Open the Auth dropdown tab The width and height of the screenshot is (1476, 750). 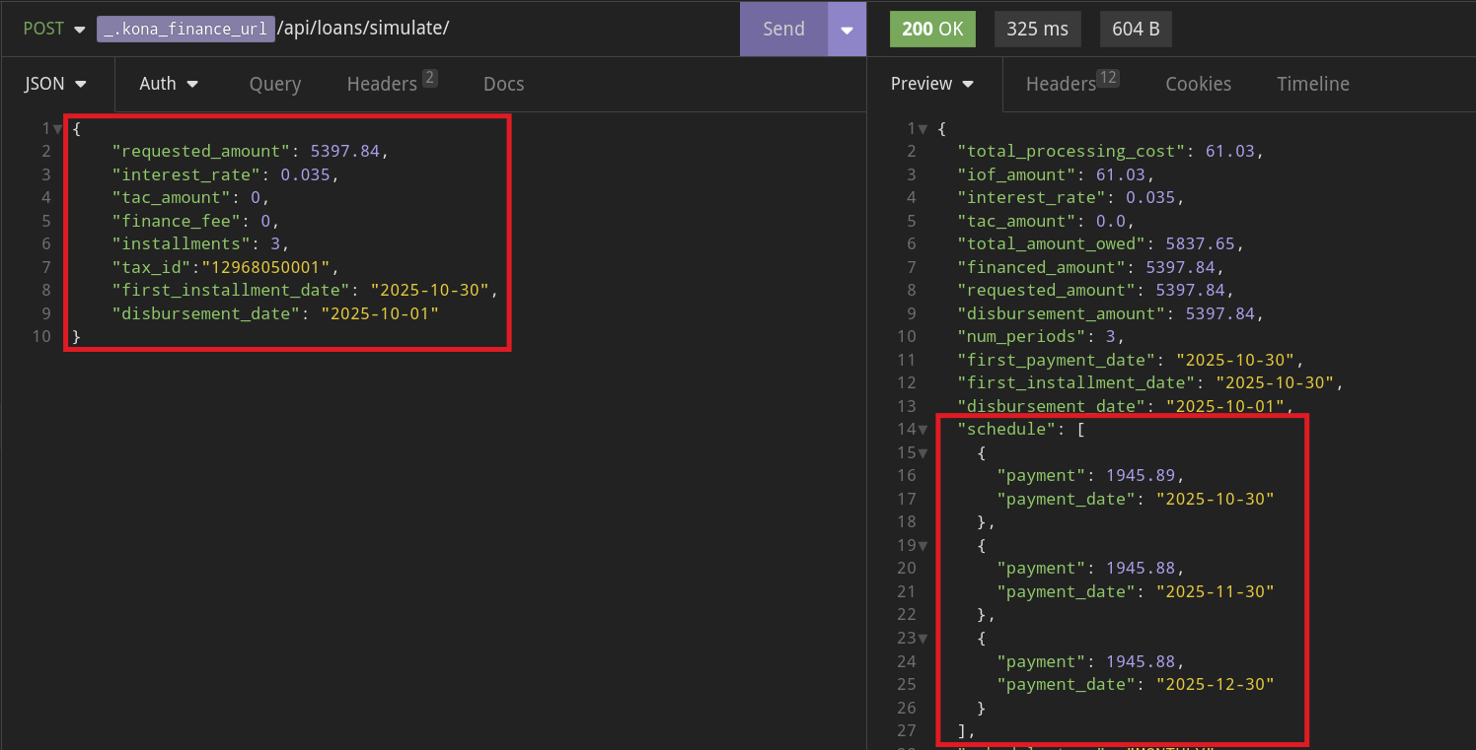click(x=169, y=84)
